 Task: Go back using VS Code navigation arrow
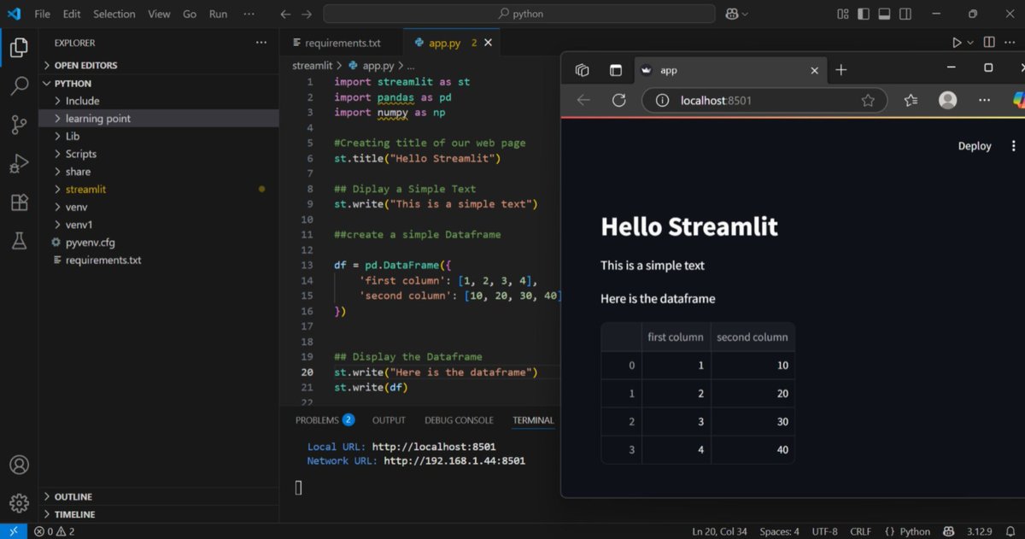pos(286,14)
